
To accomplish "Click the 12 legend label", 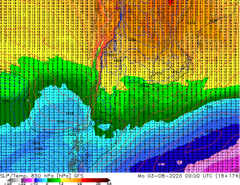I will click(x=61, y=183).
